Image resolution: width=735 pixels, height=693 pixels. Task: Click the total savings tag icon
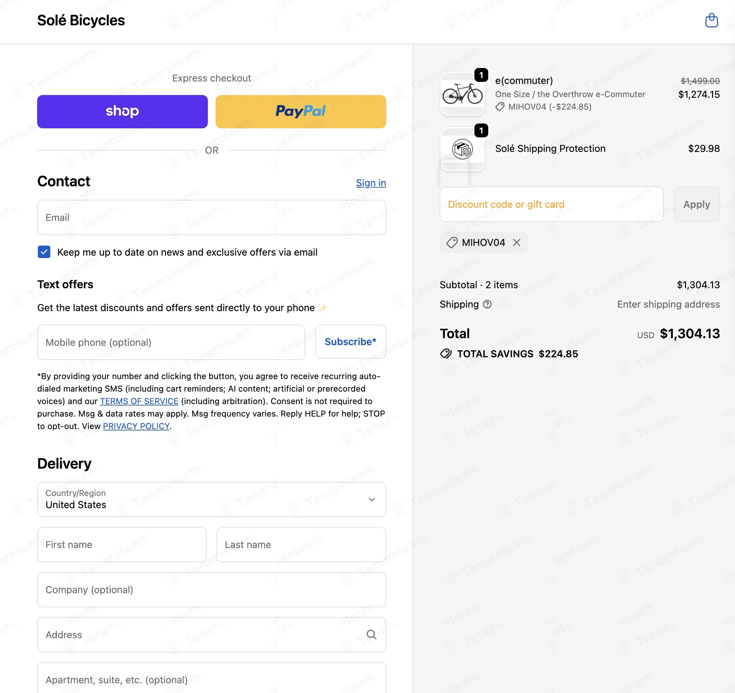pyautogui.click(x=446, y=354)
